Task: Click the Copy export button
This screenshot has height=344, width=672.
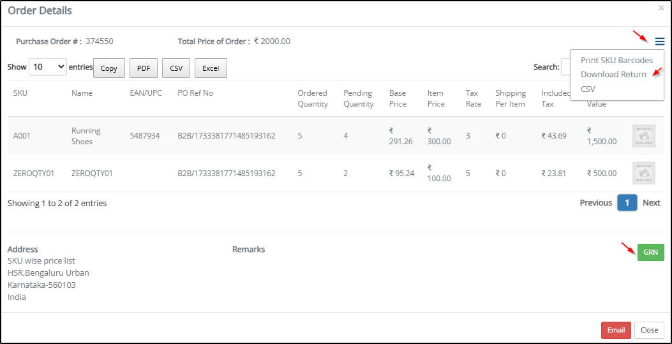Action: pos(109,68)
